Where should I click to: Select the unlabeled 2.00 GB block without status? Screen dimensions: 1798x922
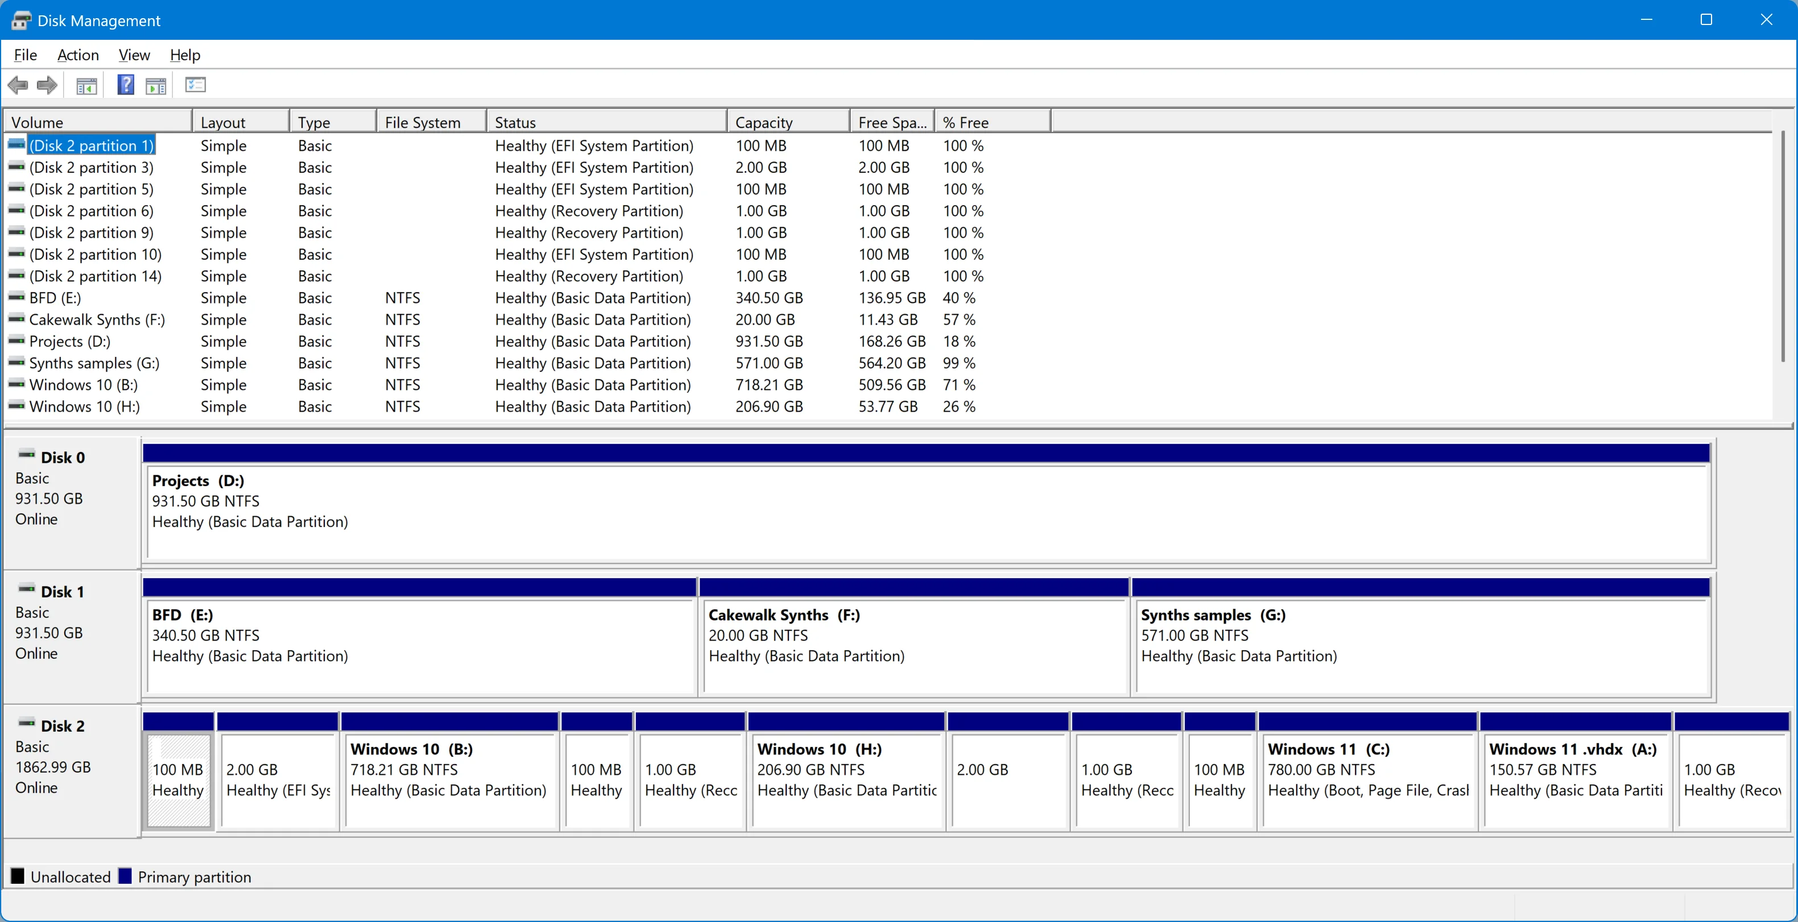(1008, 771)
